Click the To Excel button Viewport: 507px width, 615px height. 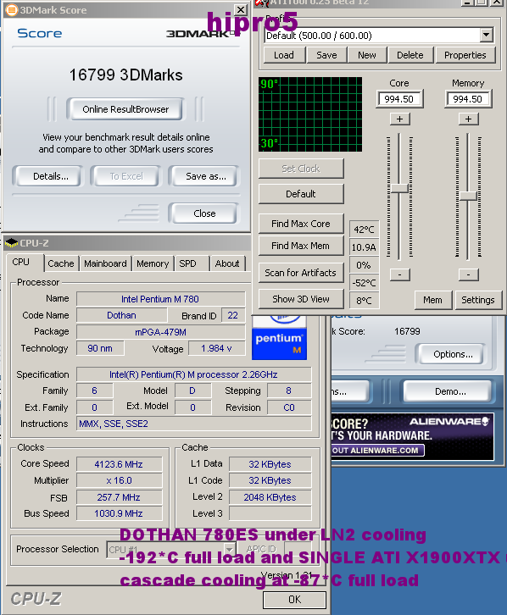click(x=126, y=176)
